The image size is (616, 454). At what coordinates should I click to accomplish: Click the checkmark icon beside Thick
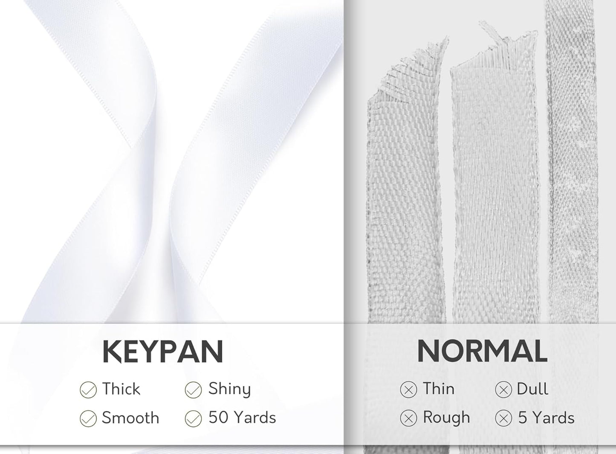click(x=88, y=390)
